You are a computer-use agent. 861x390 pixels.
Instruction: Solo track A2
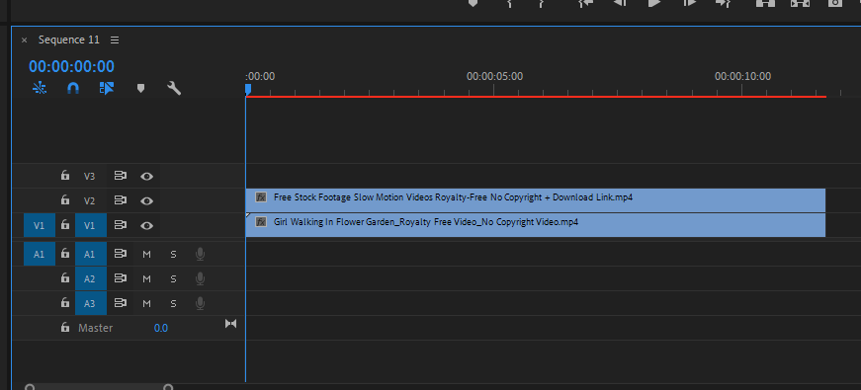(x=174, y=278)
